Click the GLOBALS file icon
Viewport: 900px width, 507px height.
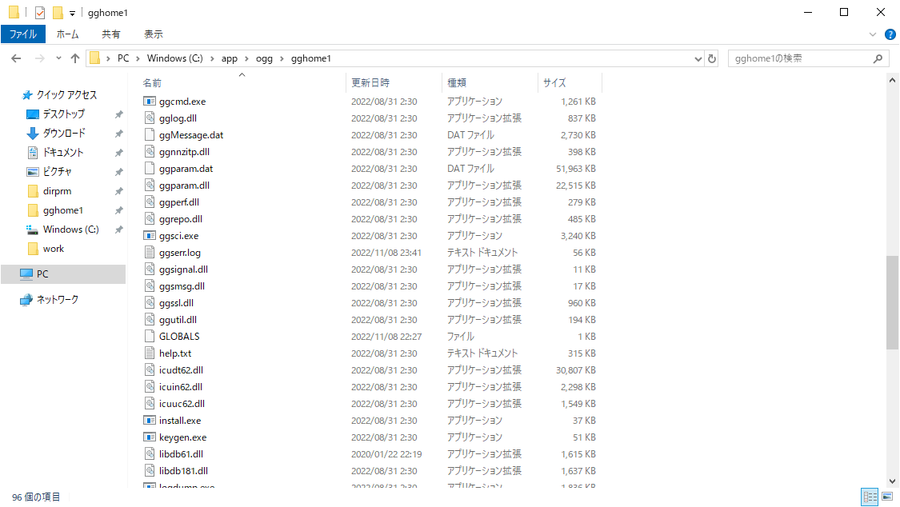[x=150, y=337]
